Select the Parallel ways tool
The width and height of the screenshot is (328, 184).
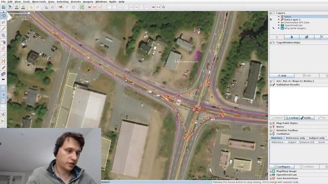[4, 49]
